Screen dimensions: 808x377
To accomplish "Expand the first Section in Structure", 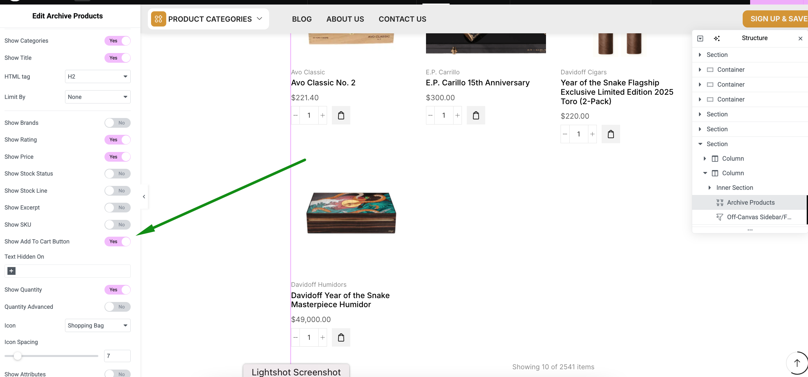I will [700, 55].
